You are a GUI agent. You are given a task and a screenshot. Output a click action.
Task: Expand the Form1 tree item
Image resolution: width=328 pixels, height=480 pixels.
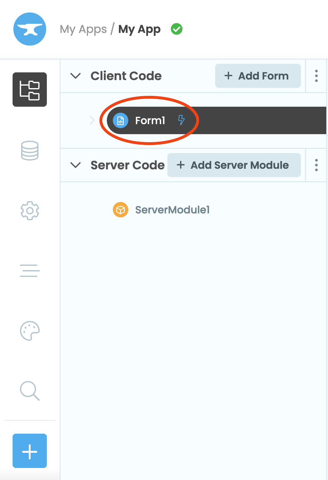tap(92, 120)
